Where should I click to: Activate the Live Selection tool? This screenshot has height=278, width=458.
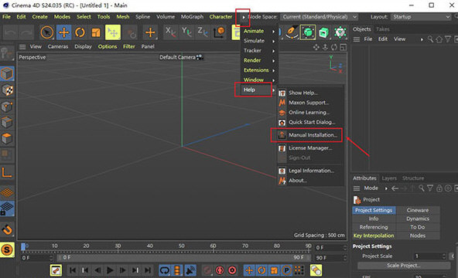pyautogui.click(x=47, y=32)
